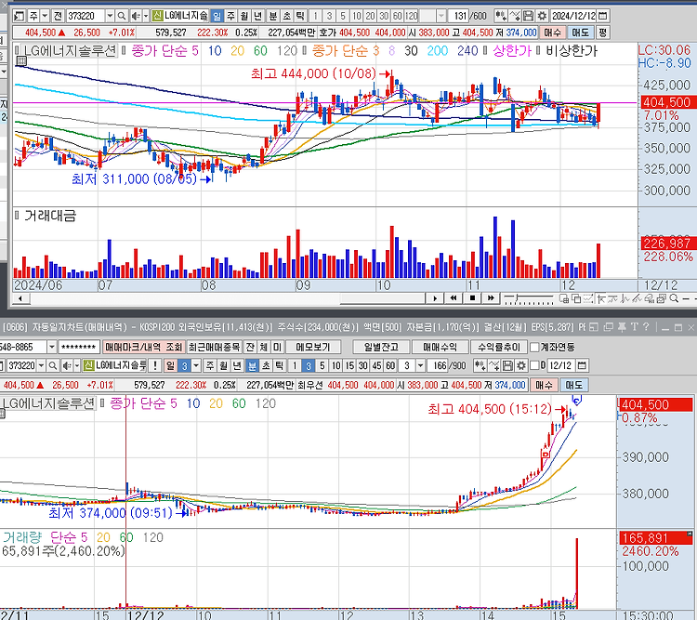Expand the speaker dropdown arrow in upper toolbar
This screenshot has height=620, width=697.
pos(145,17)
